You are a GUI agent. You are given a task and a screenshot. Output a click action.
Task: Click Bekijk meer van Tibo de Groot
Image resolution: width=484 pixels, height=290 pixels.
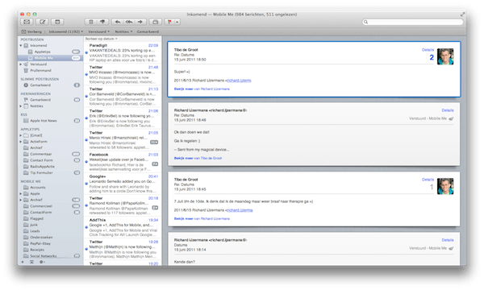198,158
